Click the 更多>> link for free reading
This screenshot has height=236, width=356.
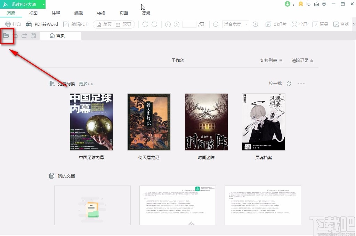click(x=86, y=84)
